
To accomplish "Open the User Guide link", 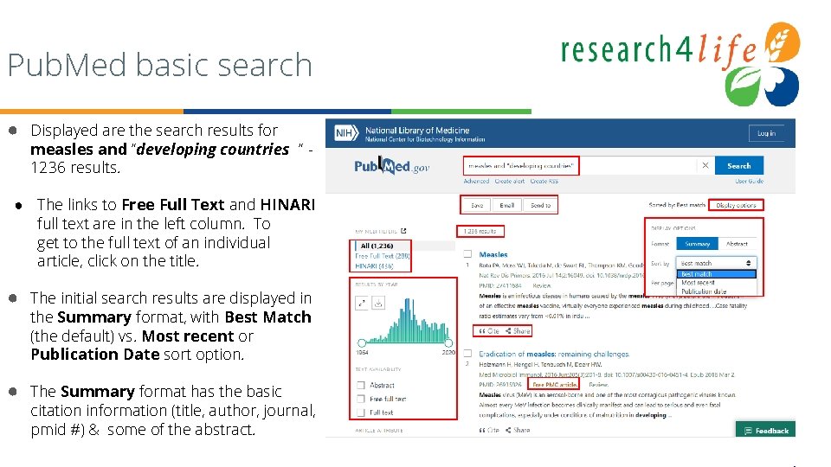I will click(749, 181).
